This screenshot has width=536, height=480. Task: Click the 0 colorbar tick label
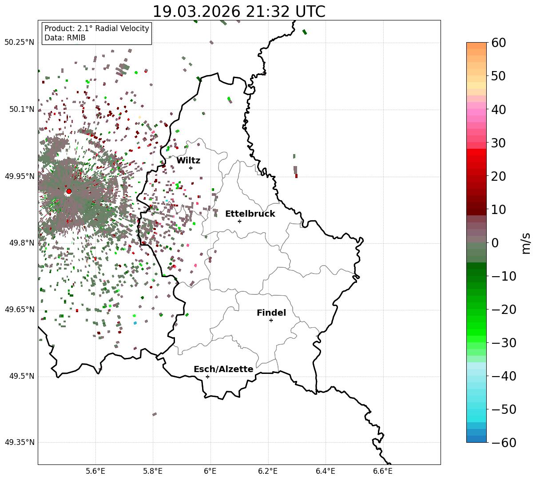(495, 243)
